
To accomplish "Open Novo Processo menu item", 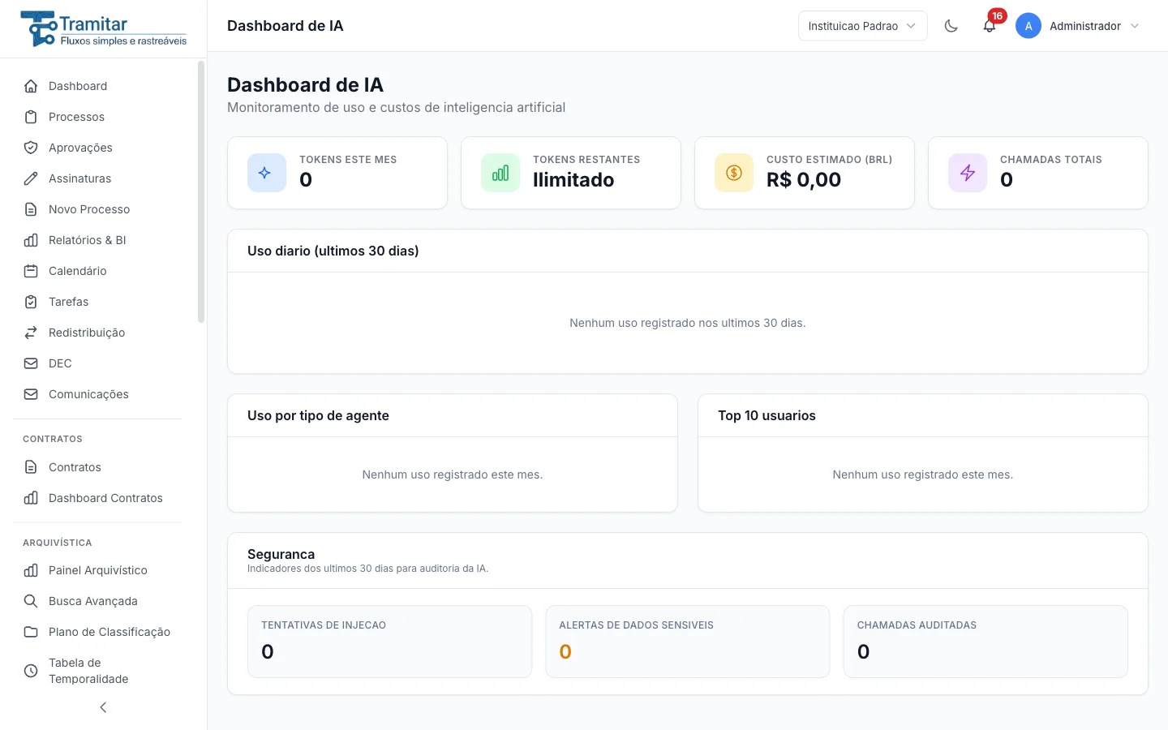I will 97,209.
